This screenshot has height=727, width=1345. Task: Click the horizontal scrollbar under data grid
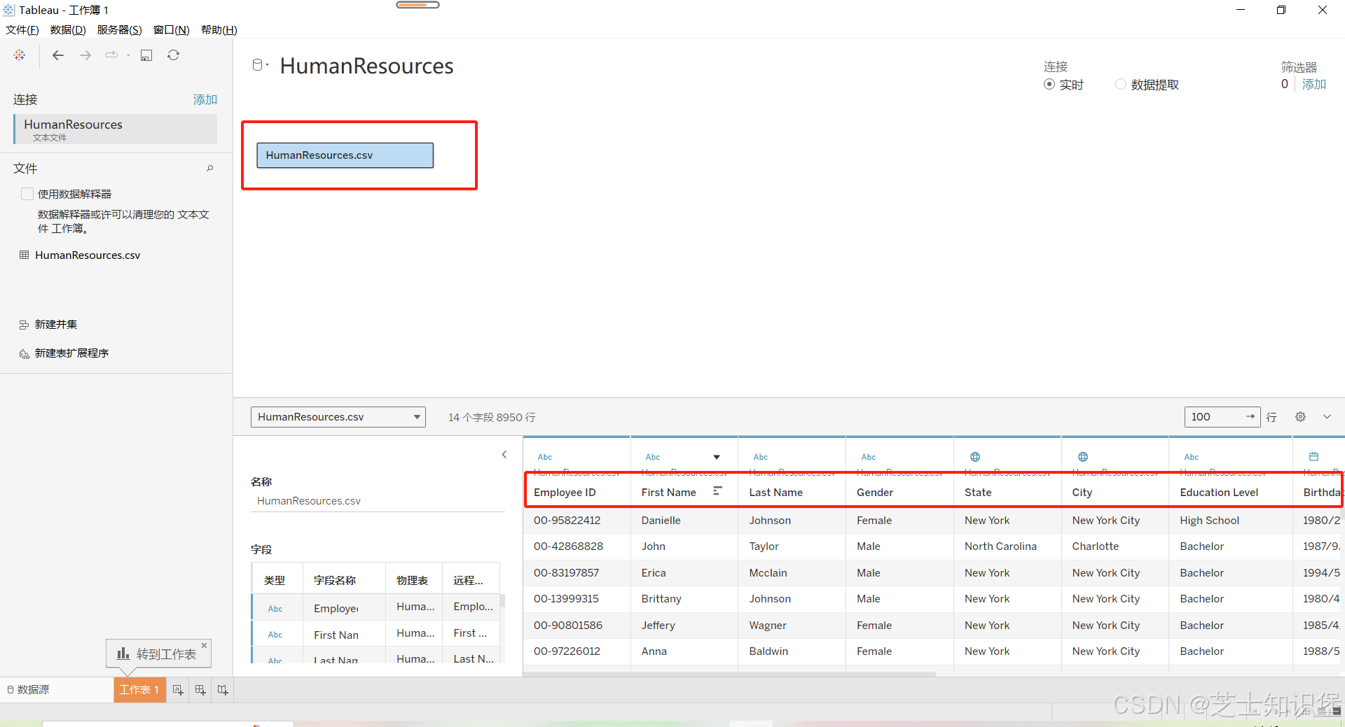point(729,674)
